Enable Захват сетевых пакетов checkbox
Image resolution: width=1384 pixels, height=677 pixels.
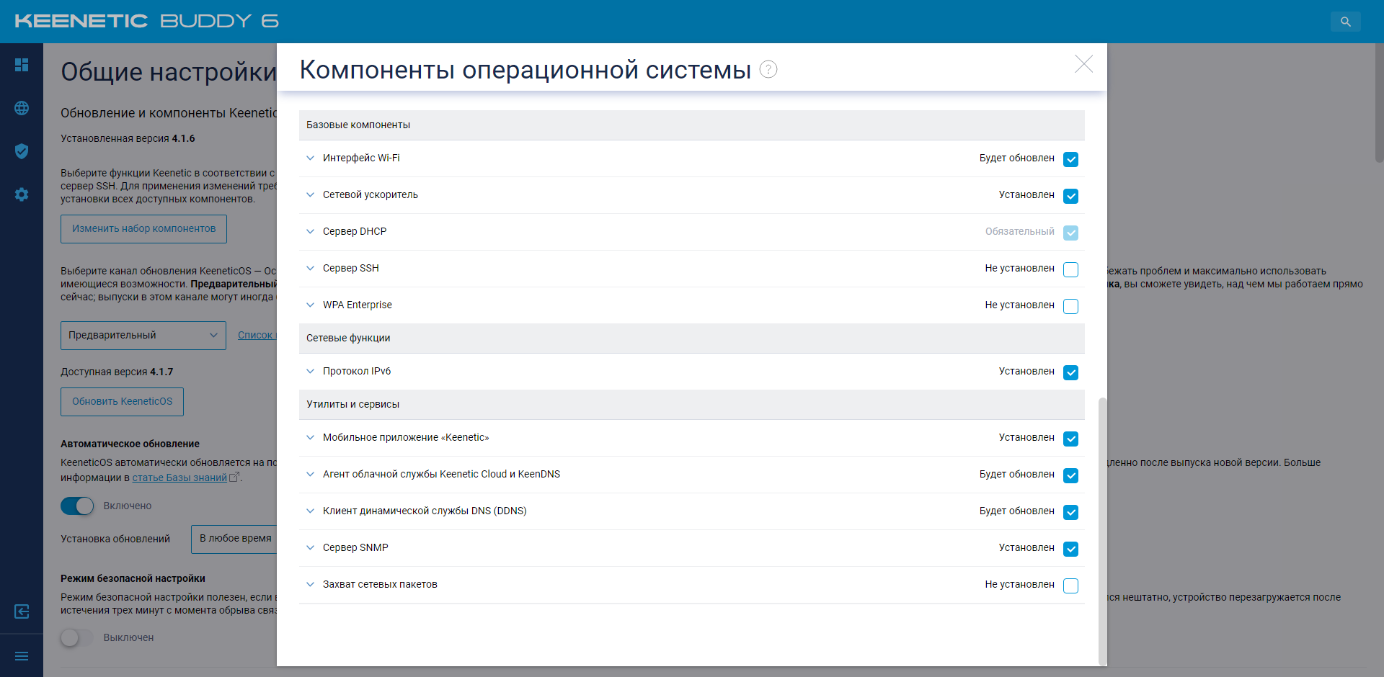point(1071,586)
